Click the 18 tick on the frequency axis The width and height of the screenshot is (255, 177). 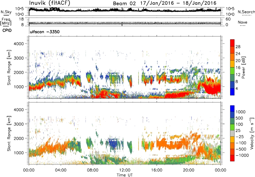[21, 19]
